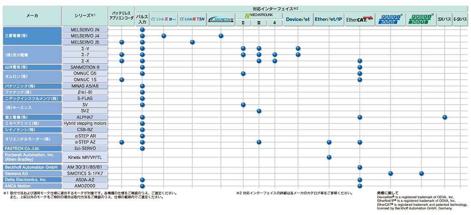Click MELSERVO J4 dot under CC-Link IE Field
471x215 pixels.
[x=164, y=36]
